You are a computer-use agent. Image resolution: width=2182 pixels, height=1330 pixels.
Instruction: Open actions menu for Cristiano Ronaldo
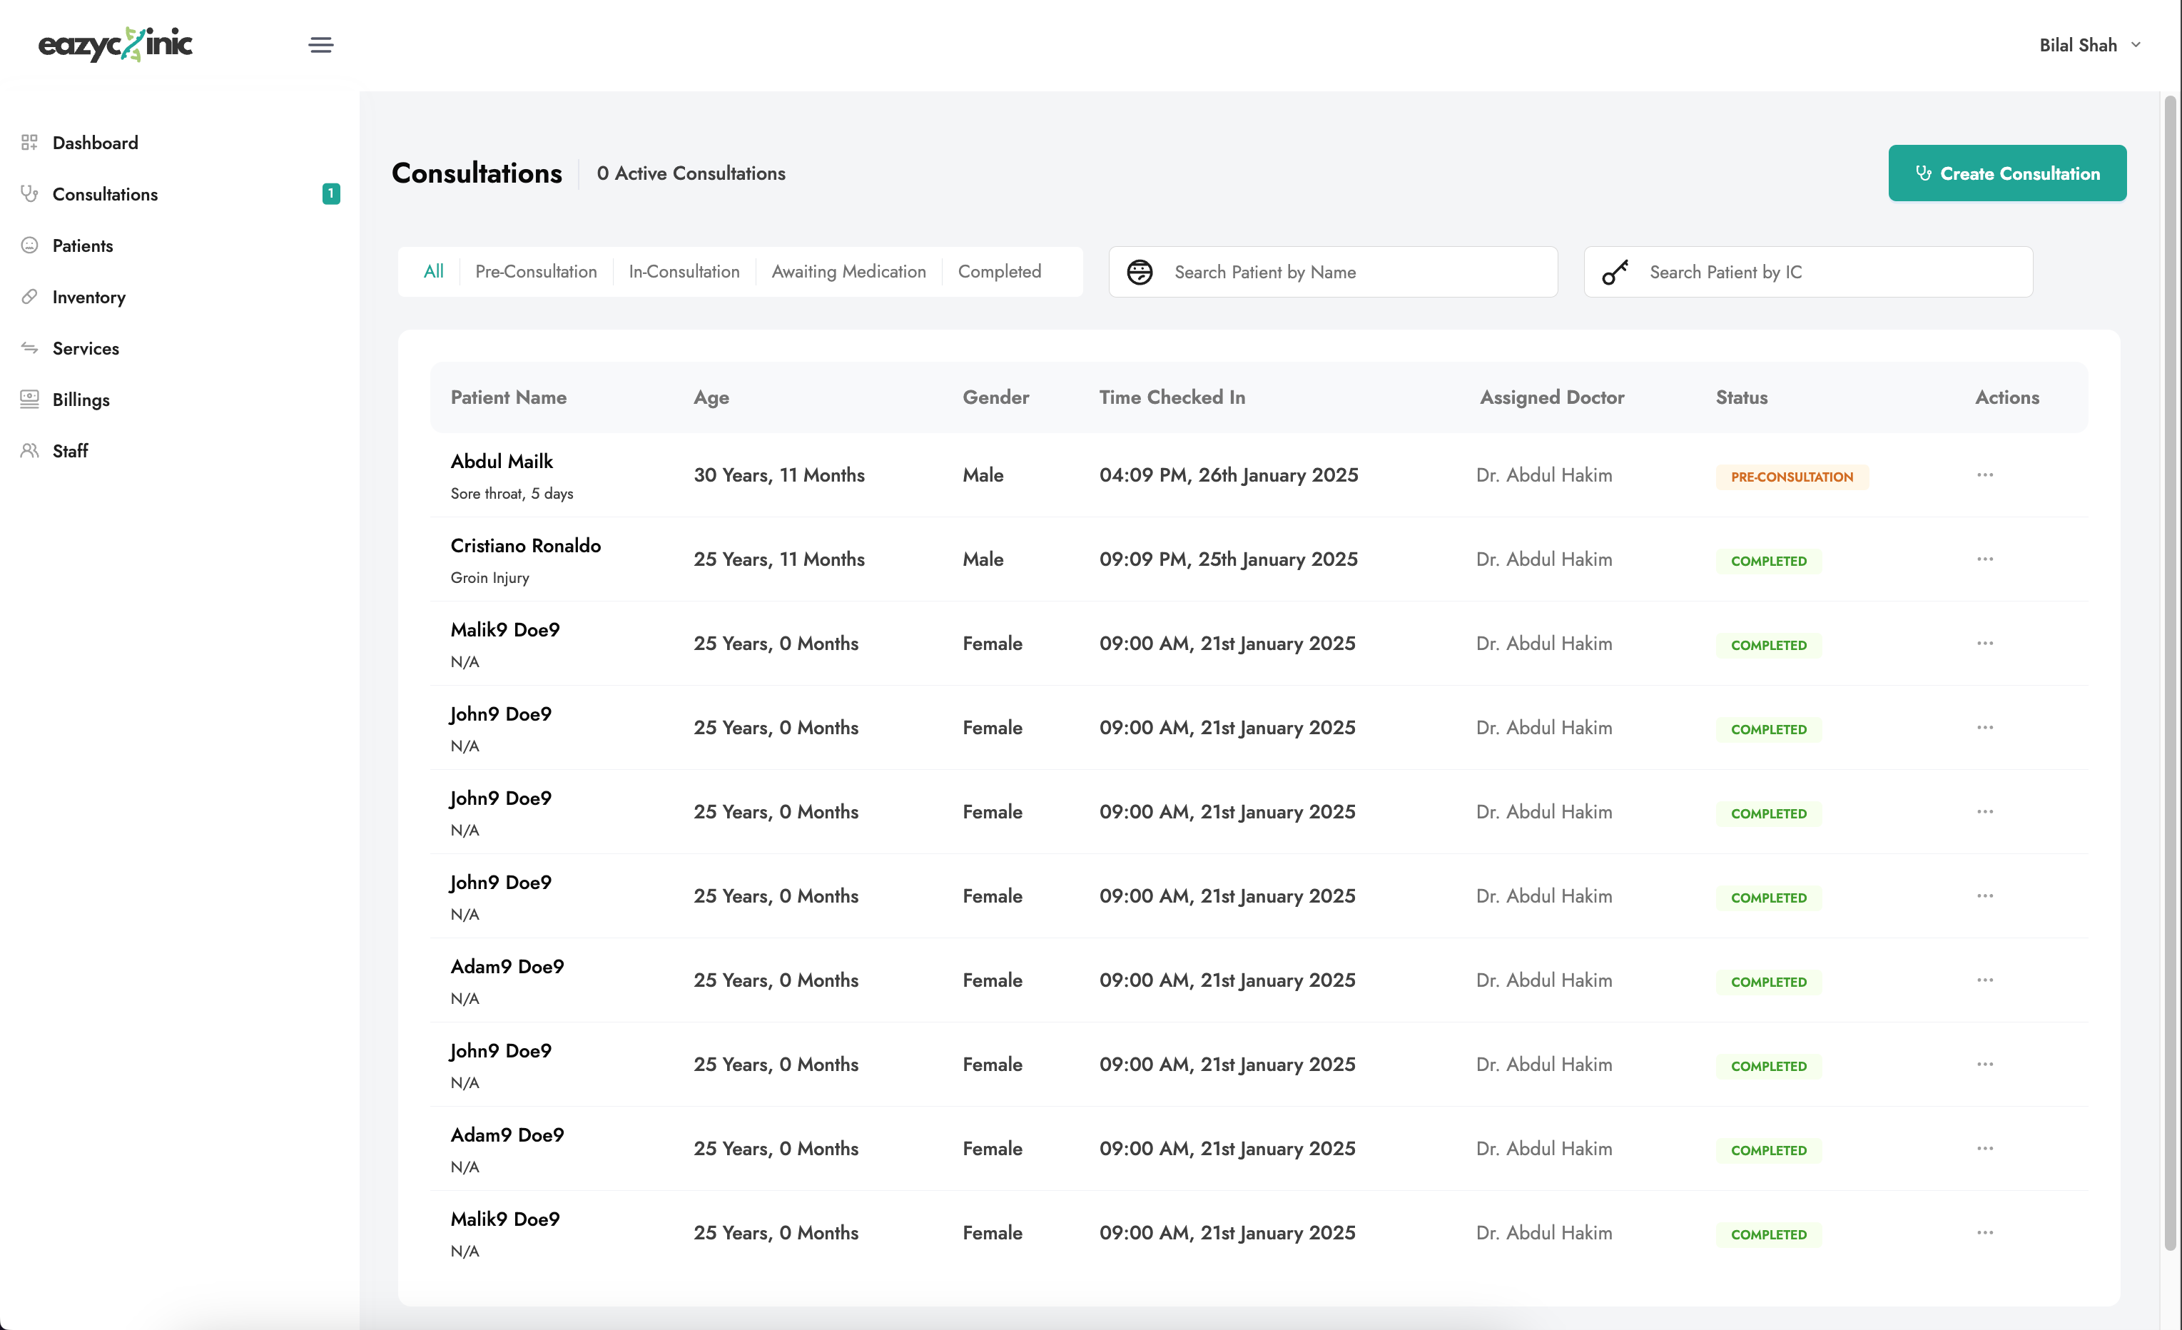[x=1984, y=559]
